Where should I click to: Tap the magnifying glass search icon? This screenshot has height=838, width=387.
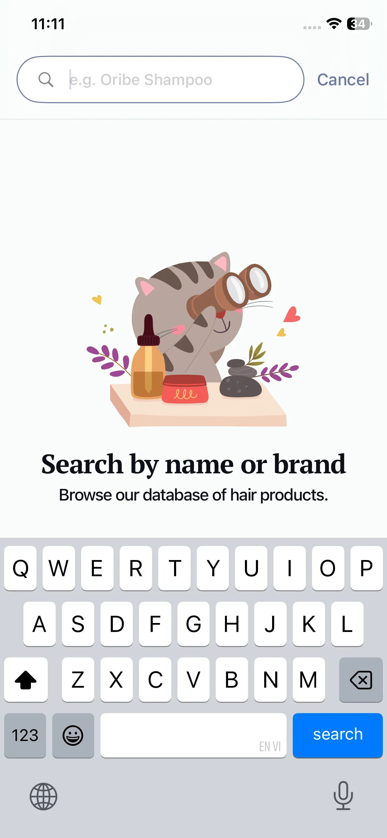(x=46, y=79)
